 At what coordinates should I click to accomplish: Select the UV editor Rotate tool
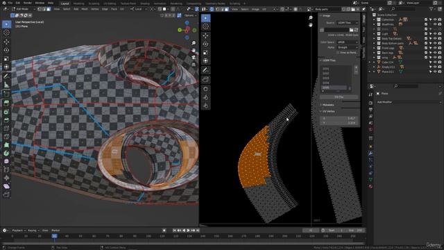pyautogui.click(x=206, y=44)
